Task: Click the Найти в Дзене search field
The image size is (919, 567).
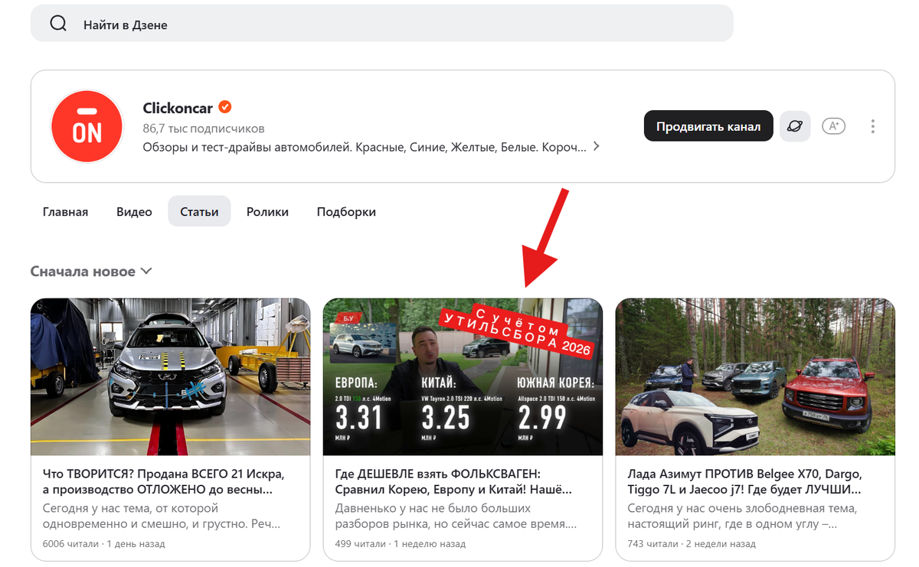Action: (x=382, y=24)
